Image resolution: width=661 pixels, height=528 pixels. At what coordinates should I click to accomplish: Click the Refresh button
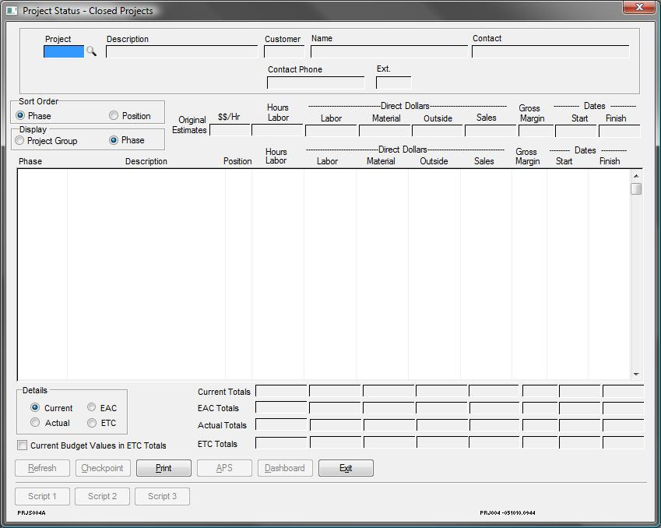pos(42,468)
